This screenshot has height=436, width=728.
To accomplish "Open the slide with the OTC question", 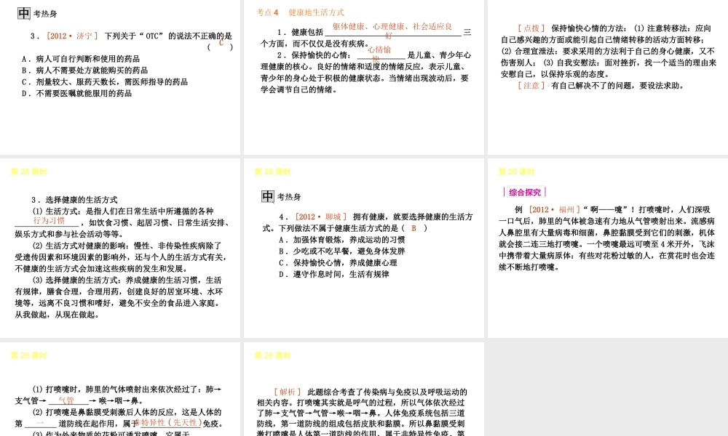I will point(120,77).
